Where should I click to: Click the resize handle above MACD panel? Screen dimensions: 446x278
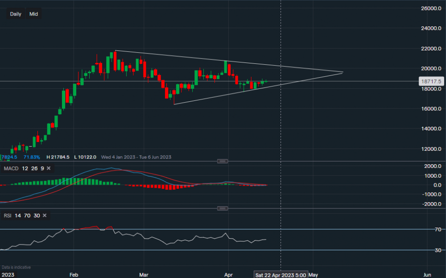tap(222, 161)
